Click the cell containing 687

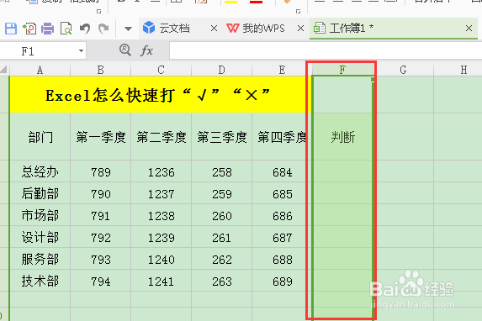pyautogui.click(x=282, y=237)
